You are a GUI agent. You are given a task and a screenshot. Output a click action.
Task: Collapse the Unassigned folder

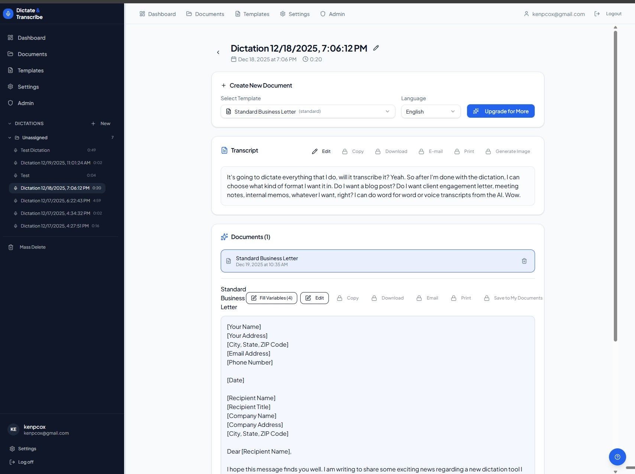[x=10, y=138]
